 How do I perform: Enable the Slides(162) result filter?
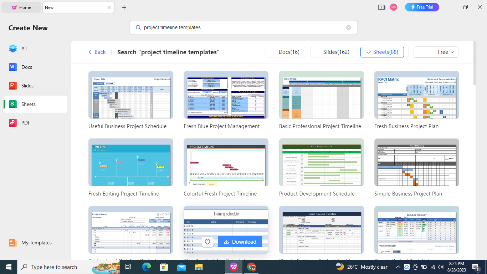(333, 52)
